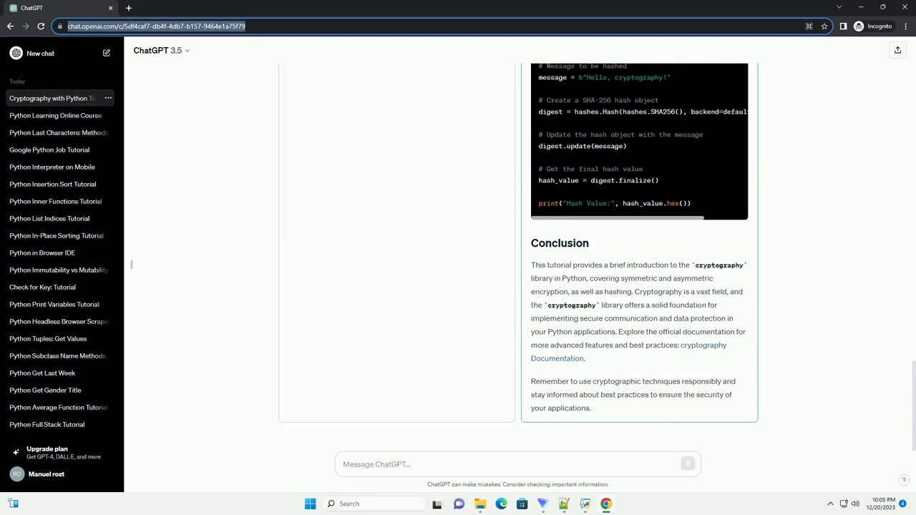
Task: Open Microsoft Edge from taskbar
Action: click(x=501, y=504)
